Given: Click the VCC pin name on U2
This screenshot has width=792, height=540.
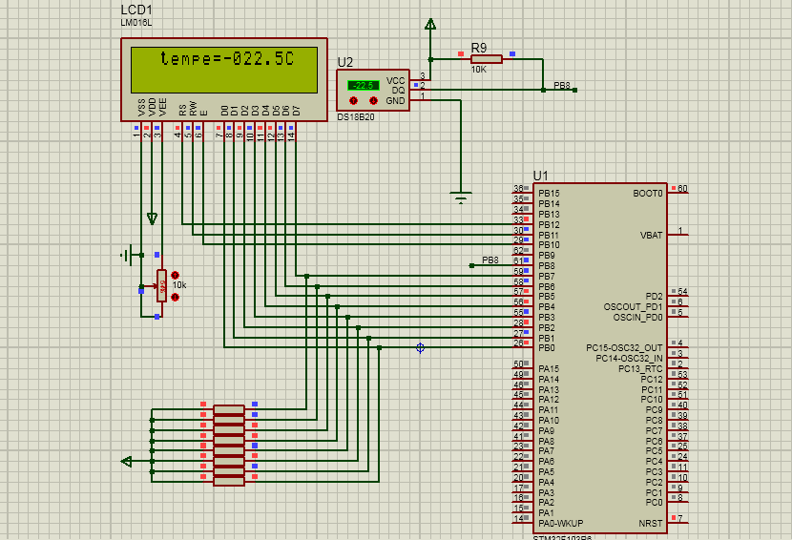Looking at the screenshot, I should tap(395, 81).
